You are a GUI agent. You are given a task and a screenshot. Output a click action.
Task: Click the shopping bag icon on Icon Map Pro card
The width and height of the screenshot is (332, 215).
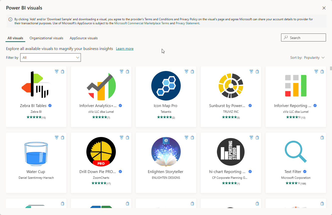pyautogui.click(x=192, y=71)
